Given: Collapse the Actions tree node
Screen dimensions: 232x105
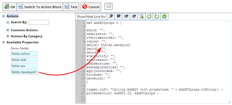Looking at the screenshot, I should 4,16.
